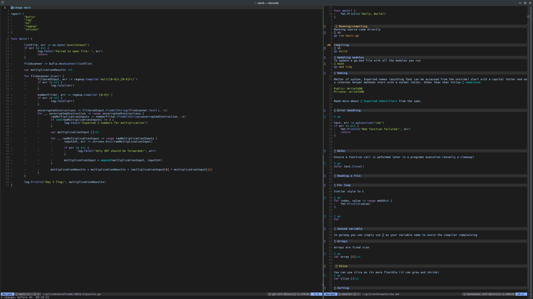Click the '1:1' cursor position indicator
Image resolution: width=533 pixels, height=299 pixels.
pos(316,294)
